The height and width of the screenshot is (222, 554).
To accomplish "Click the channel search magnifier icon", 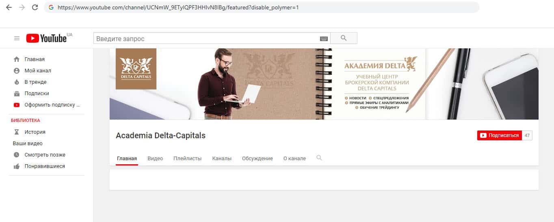I will coord(319,158).
